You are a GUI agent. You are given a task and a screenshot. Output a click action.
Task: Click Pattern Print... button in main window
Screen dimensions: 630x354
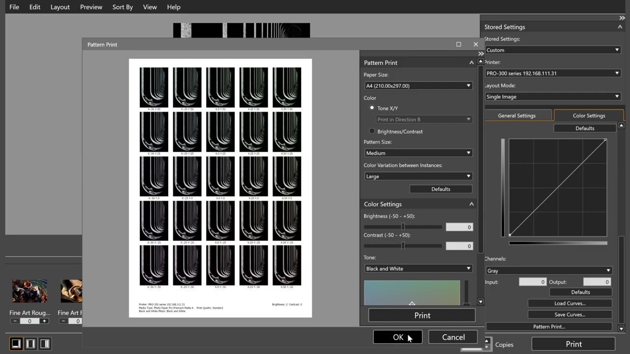pos(549,326)
